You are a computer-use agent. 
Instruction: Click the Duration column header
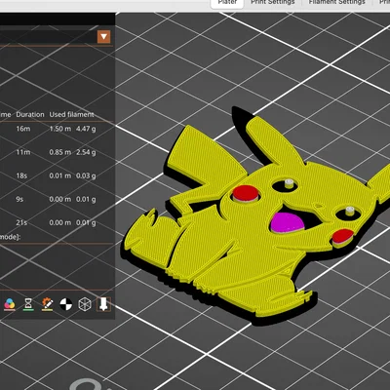tap(30, 114)
